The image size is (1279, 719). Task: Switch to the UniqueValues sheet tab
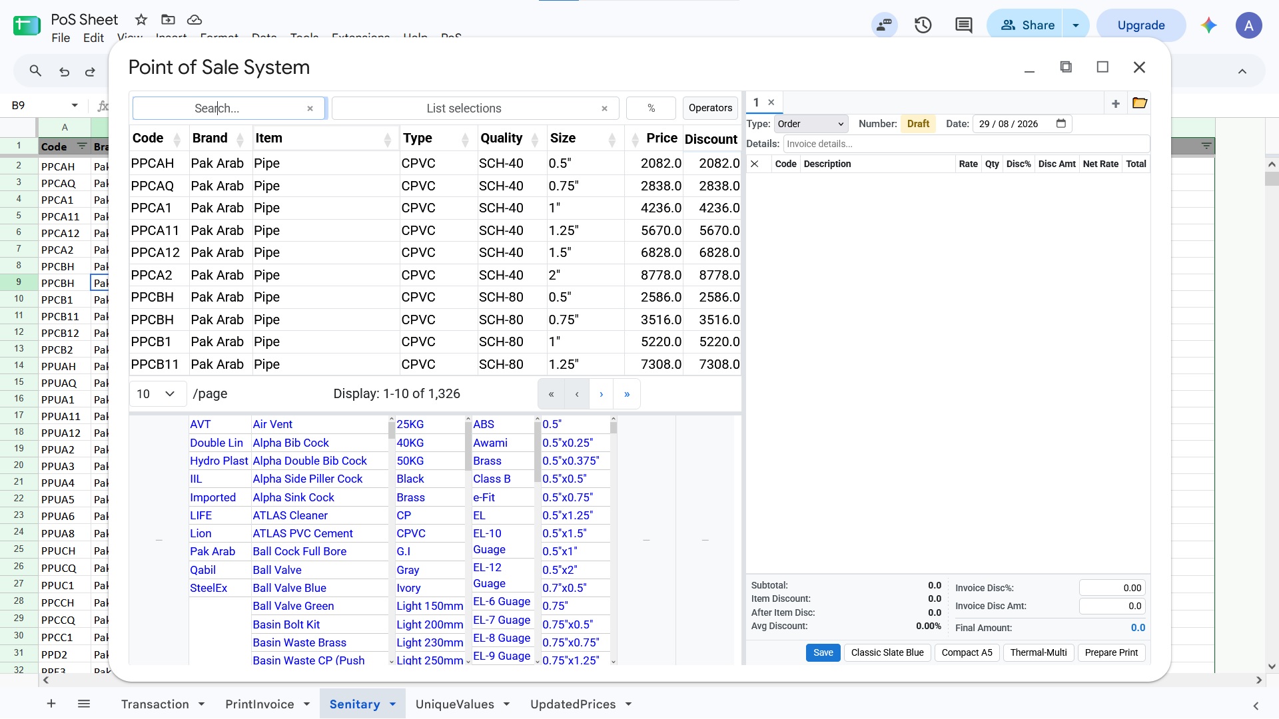coord(454,704)
